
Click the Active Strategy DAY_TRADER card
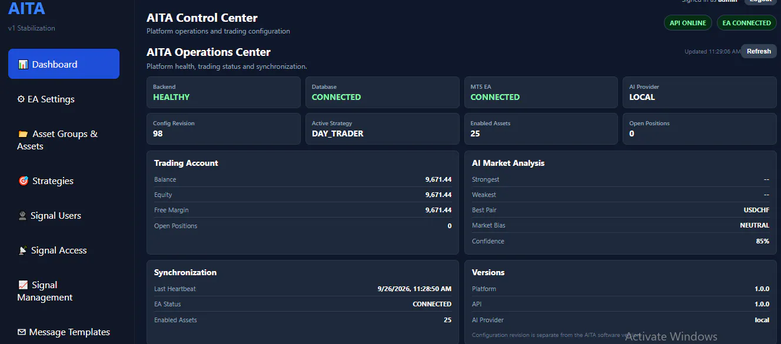(383, 129)
